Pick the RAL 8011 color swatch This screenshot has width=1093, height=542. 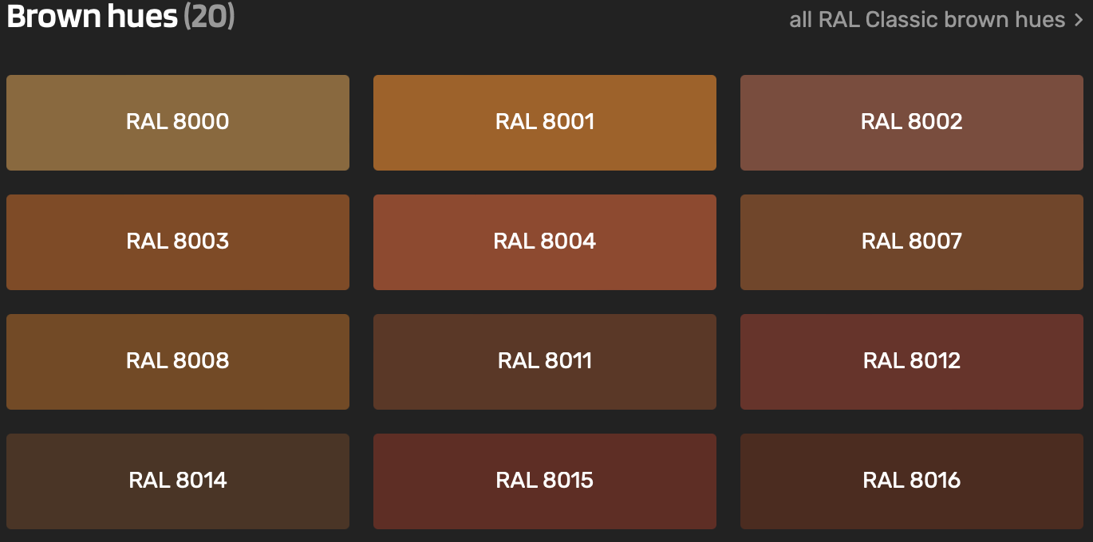coord(544,362)
